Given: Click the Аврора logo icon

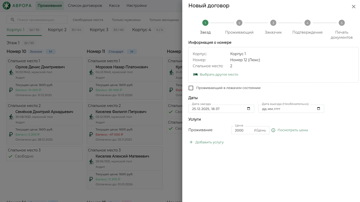Looking at the screenshot, I should point(7,6).
